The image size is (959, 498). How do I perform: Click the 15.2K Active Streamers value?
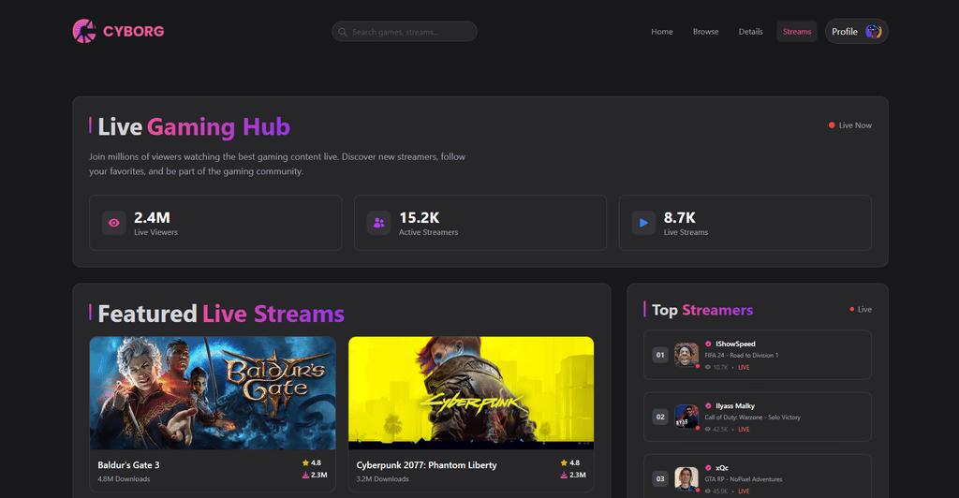[x=419, y=217]
